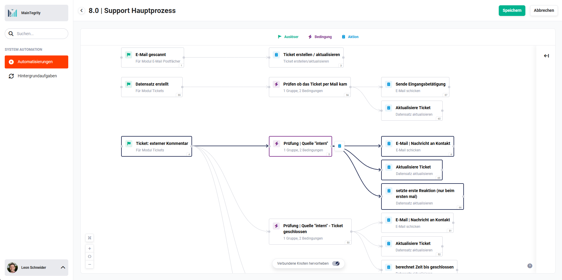Select the Aktualisiere Ticket node numbered 52
The width and height of the screenshot is (562, 280).
pyautogui.click(x=412, y=246)
